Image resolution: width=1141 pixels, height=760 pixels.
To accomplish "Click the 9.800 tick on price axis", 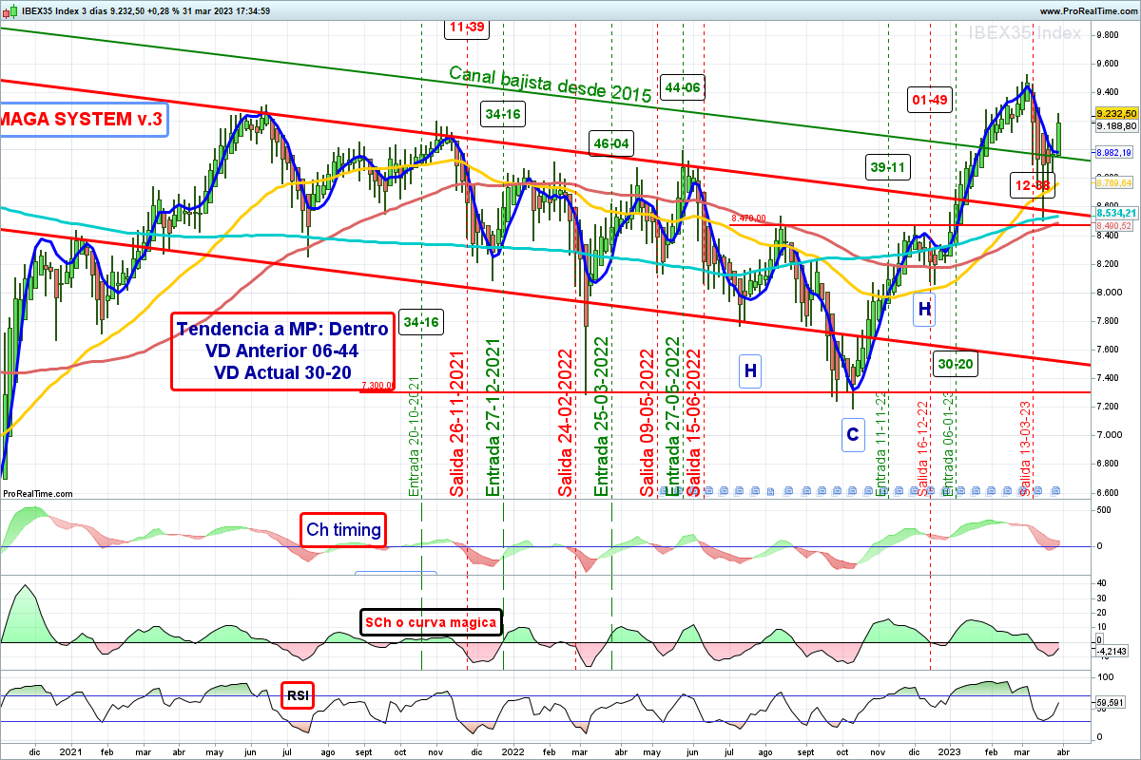I will (x=1107, y=34).
